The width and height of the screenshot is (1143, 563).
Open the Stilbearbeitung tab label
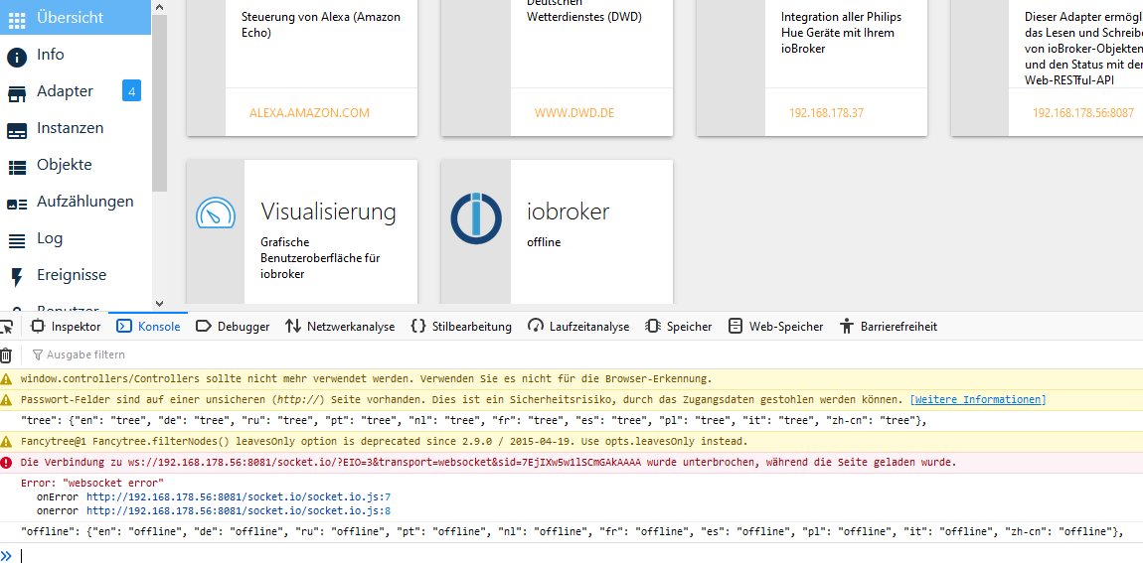click(472, 327)
